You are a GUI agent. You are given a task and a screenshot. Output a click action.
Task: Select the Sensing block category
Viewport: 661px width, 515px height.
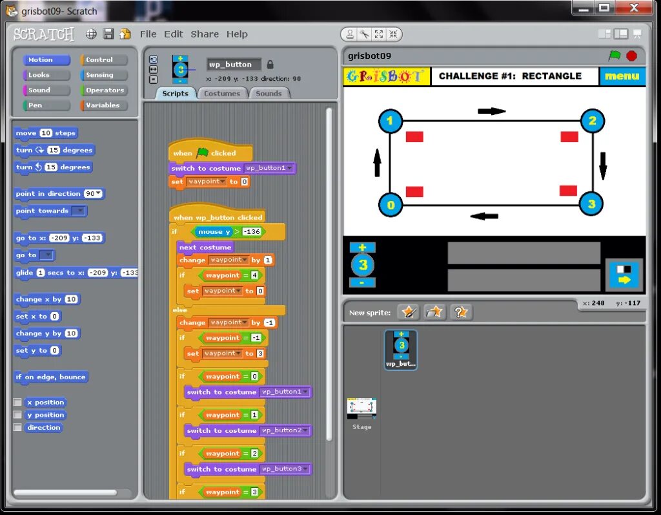[x=104, y=75]
